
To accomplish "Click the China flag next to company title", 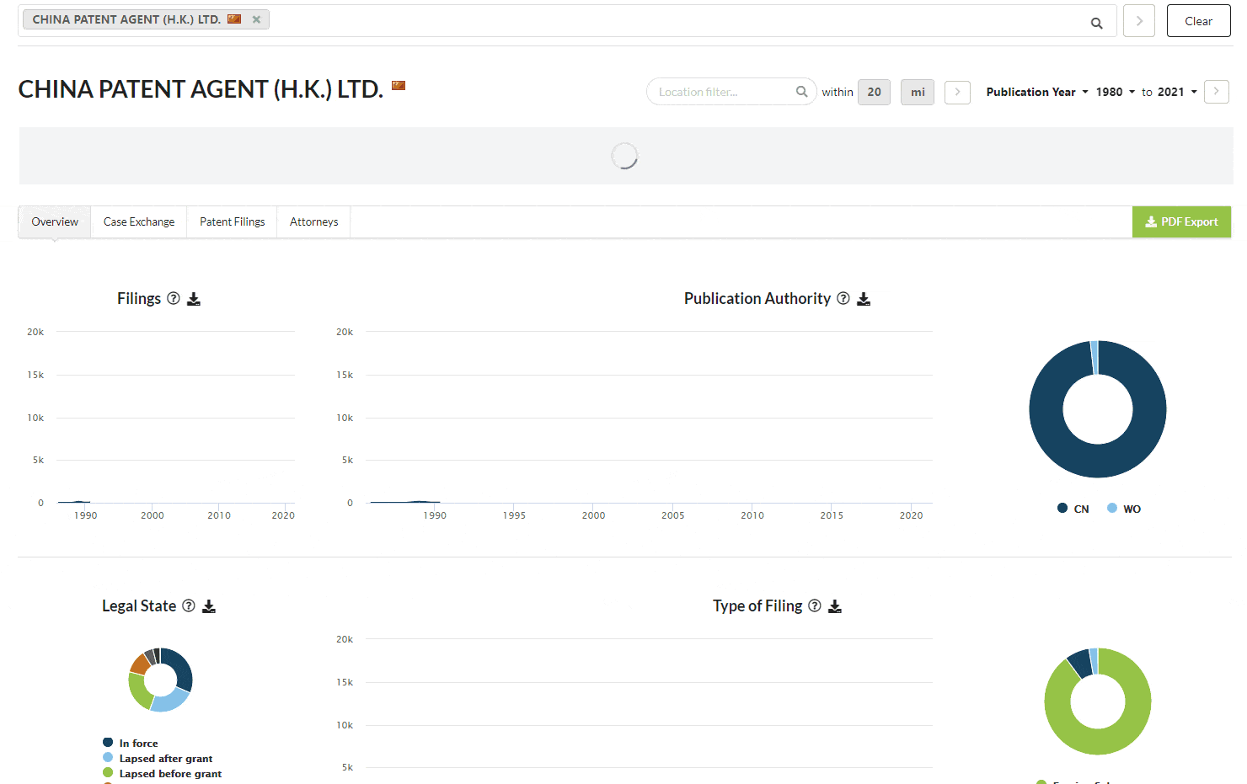I will (x=399, y=85).
